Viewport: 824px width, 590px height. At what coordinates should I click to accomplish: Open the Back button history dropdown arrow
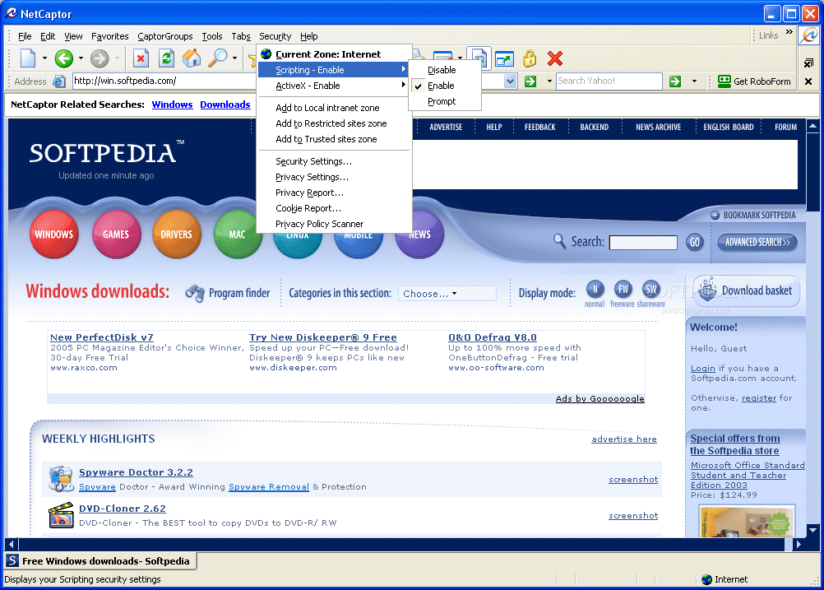[81, 58]
